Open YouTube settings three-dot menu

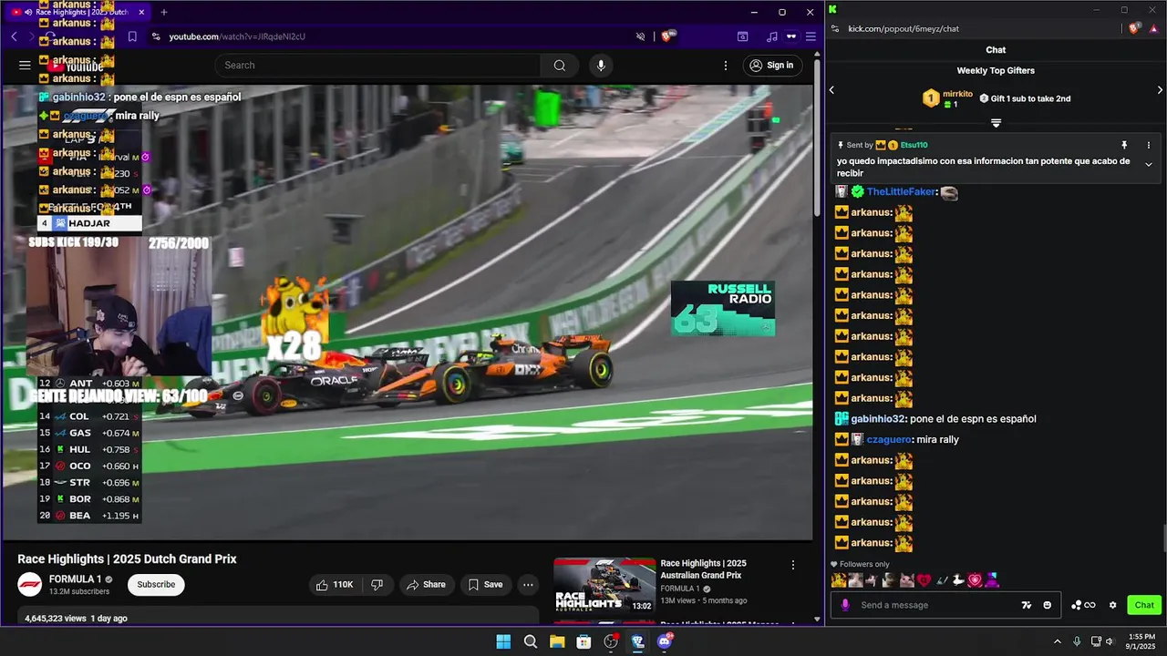point(726,66)
